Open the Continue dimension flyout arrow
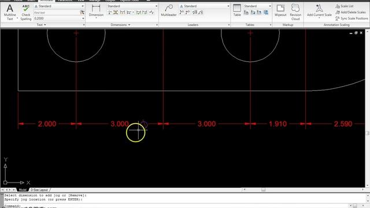The image size is (370, 208). [133, 12]
